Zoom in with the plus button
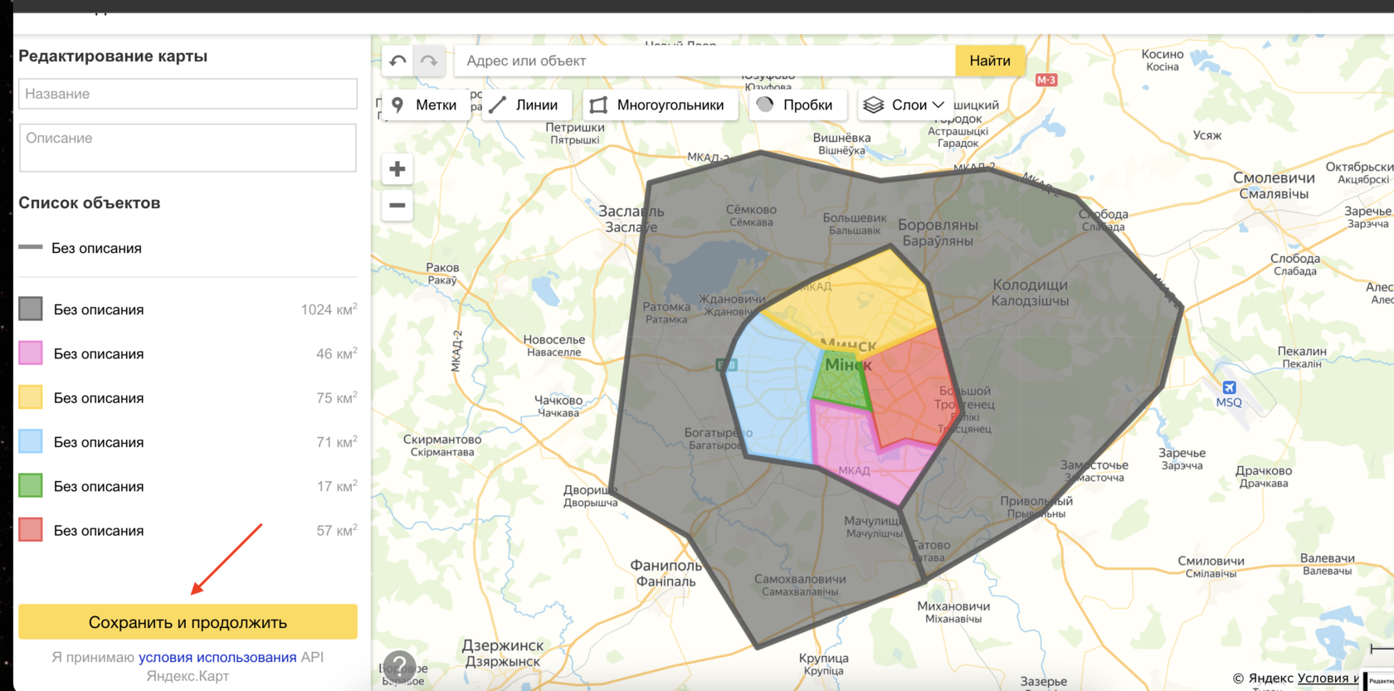 click(397, 169)
